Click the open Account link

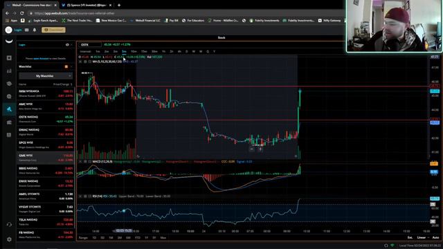point(41,59)
